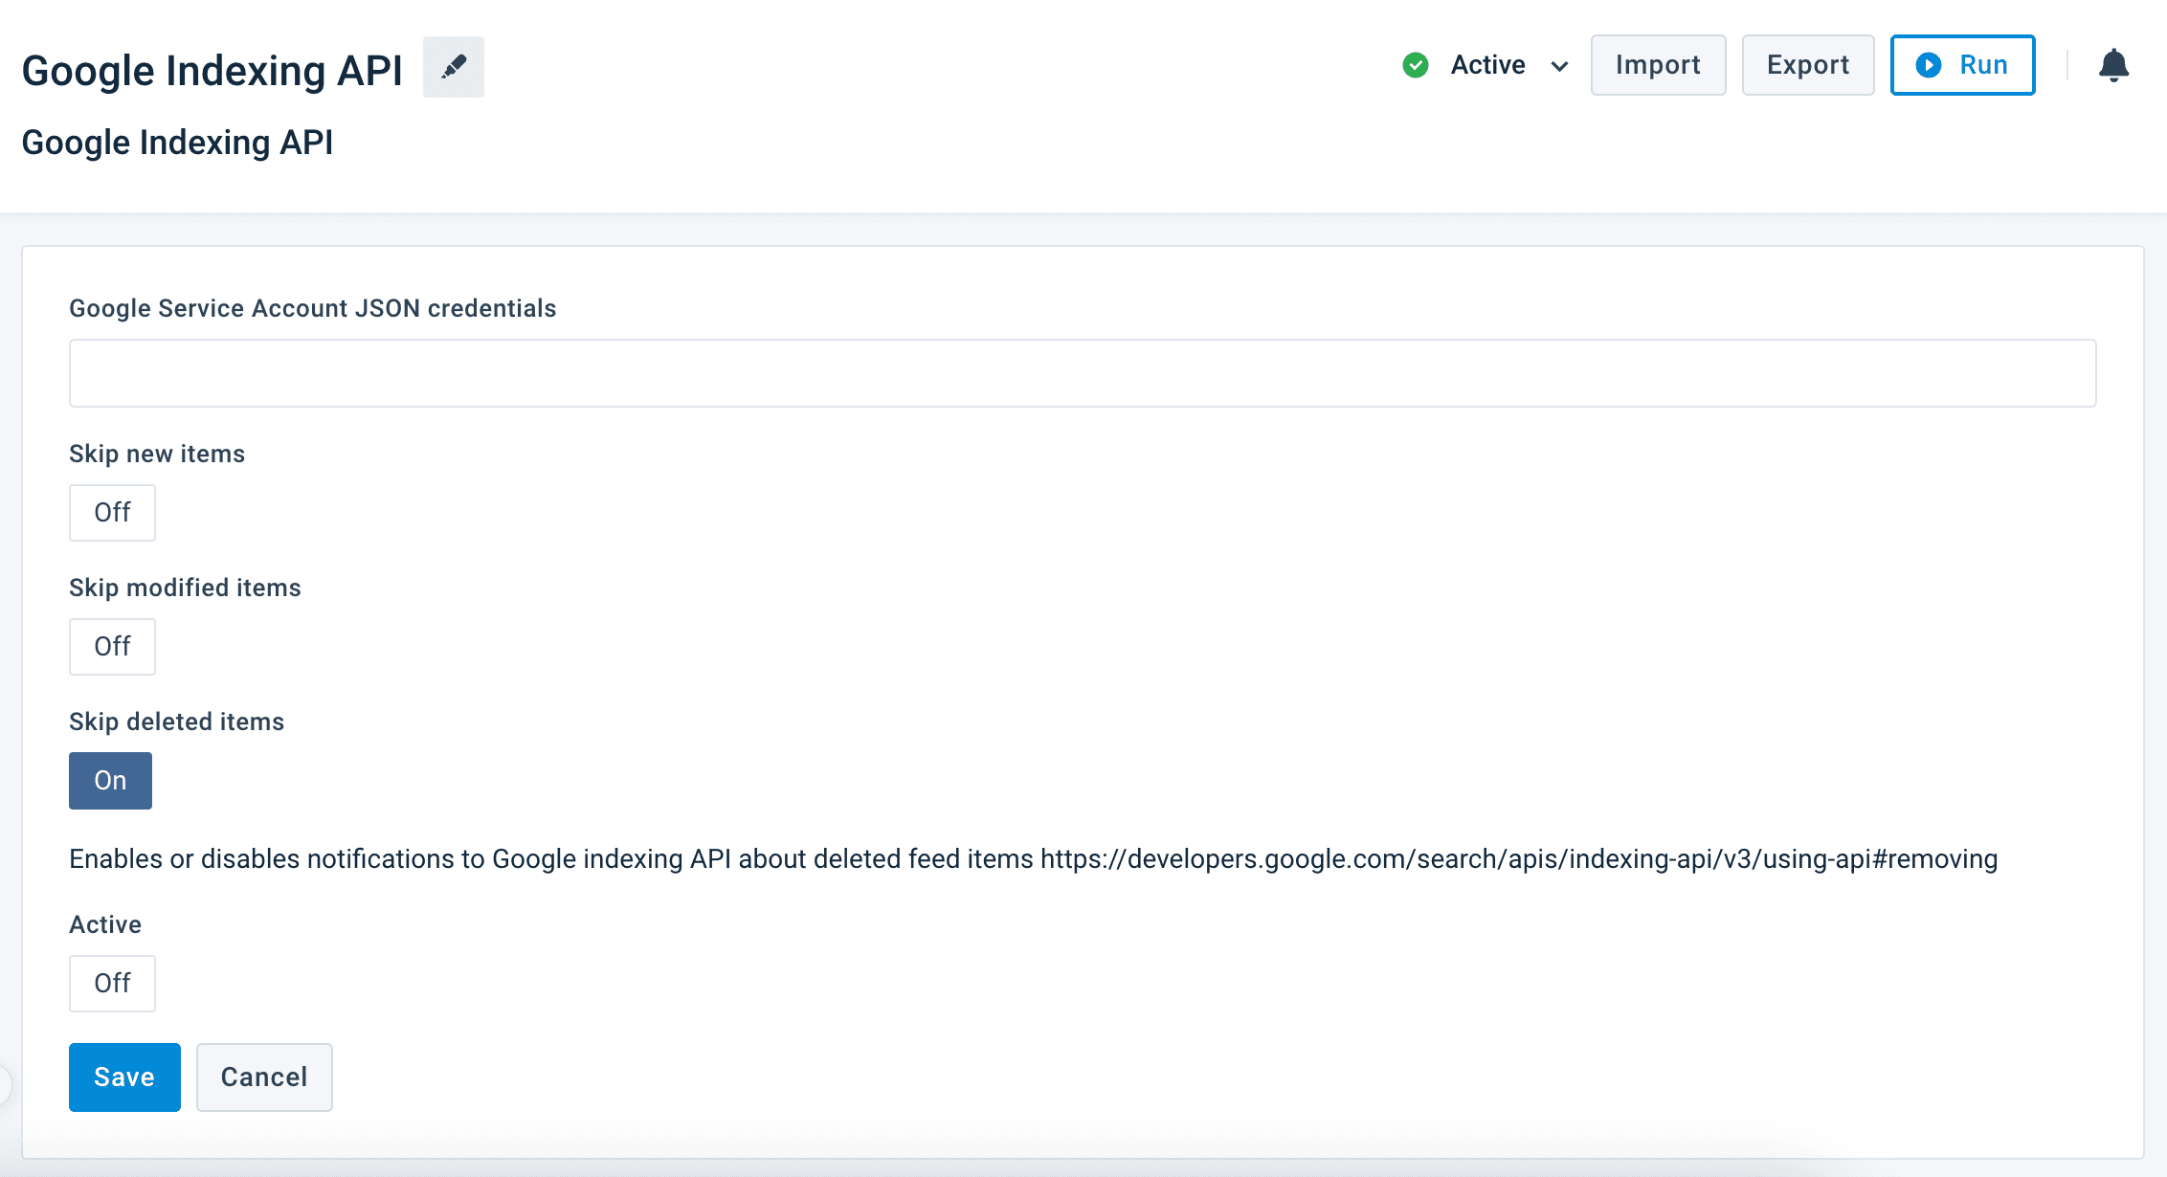Click the play icon inside Run button
This screenshot has width=2167, height=1177.
[1928, 65]
